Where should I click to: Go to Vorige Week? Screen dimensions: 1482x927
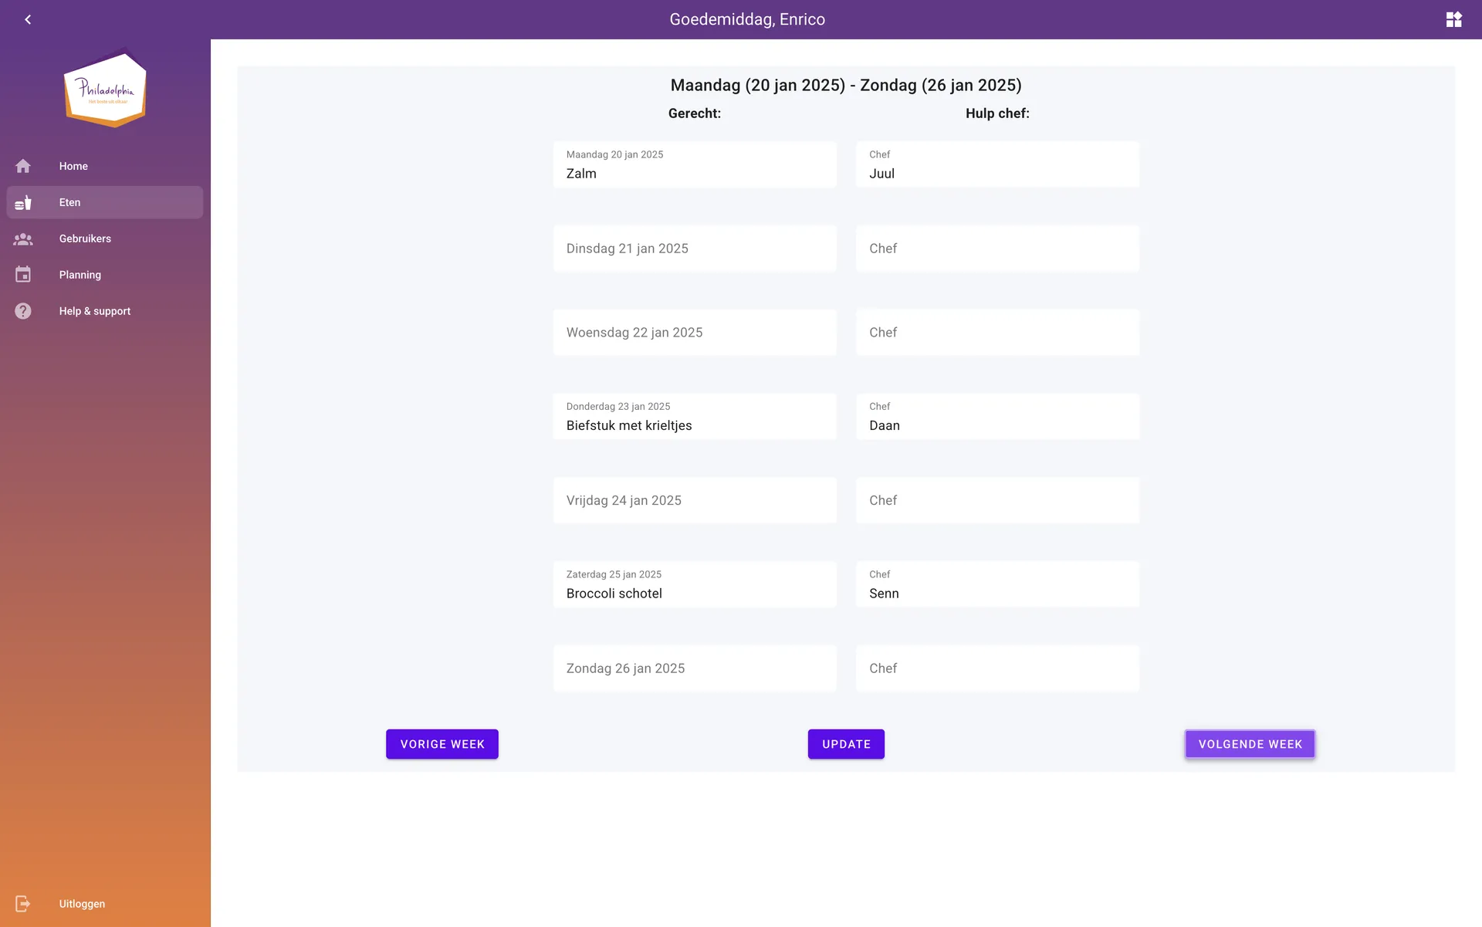442,744
